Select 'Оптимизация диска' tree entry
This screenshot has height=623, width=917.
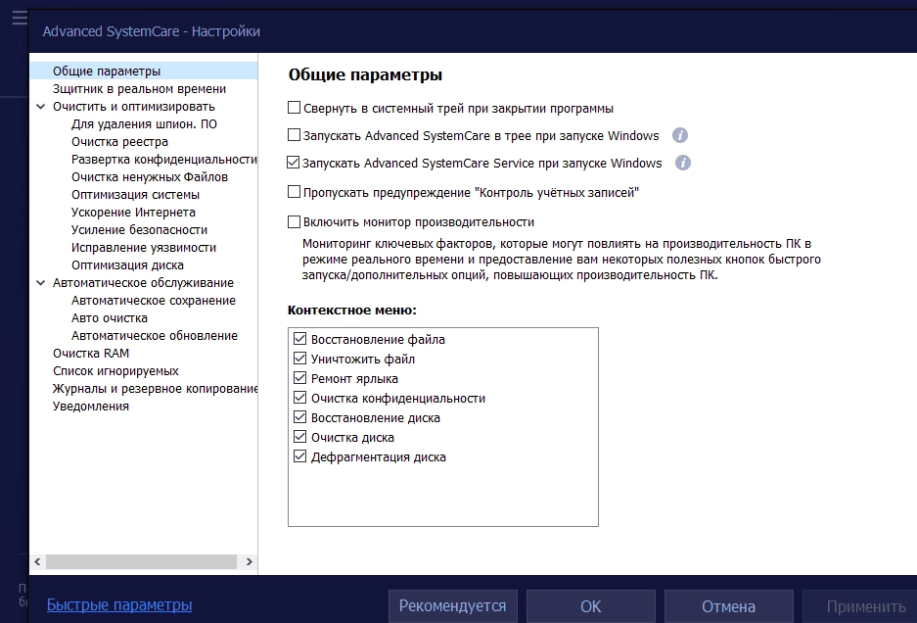127,265
